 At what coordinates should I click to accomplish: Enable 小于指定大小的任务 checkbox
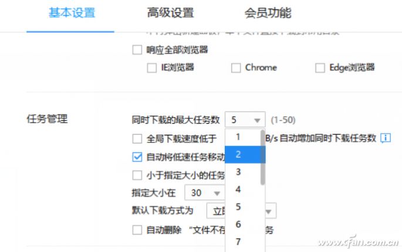pos(137,175)
